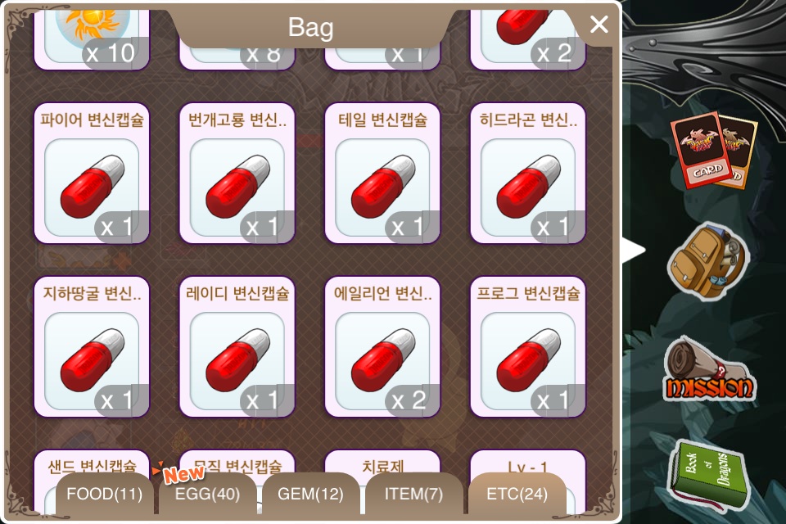Select the 지하땅굴 변신 capsule item
This screenshot has height=524, width=786.
92,347
